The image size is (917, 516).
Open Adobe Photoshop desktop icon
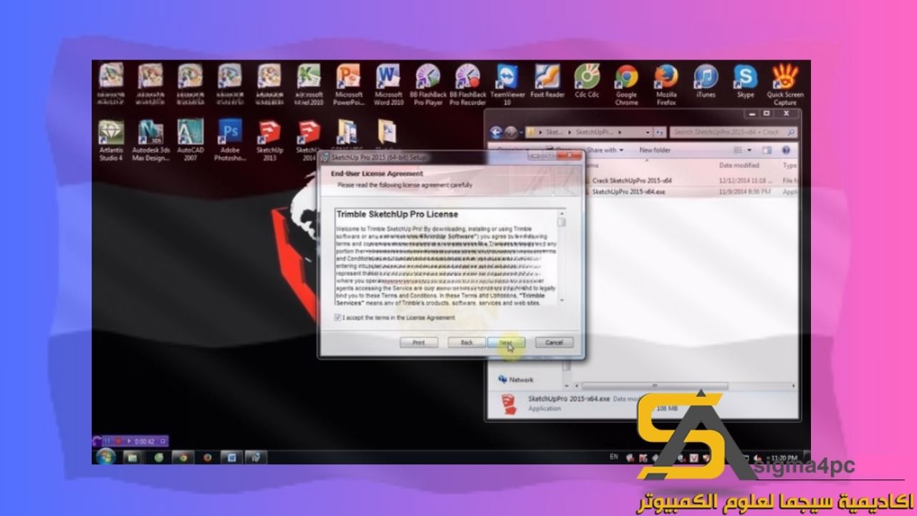[x=231, y=140]
